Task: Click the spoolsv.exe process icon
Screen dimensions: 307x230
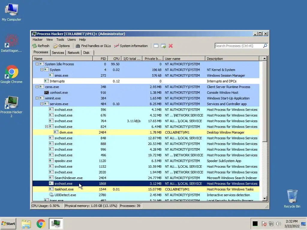Action: tap(51, 161)
